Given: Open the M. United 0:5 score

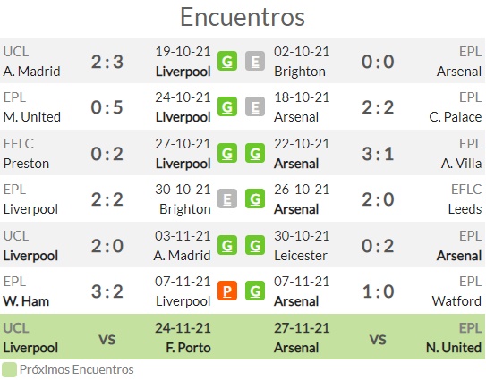Looking at the screenshot, I should (107, 107).
